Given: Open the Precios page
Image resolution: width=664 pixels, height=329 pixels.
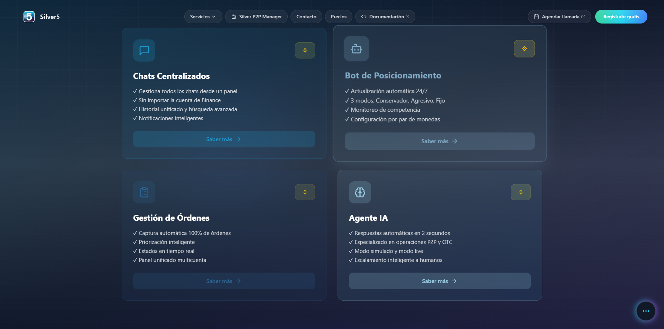Looking at the screenshot, I should point(338,17).
